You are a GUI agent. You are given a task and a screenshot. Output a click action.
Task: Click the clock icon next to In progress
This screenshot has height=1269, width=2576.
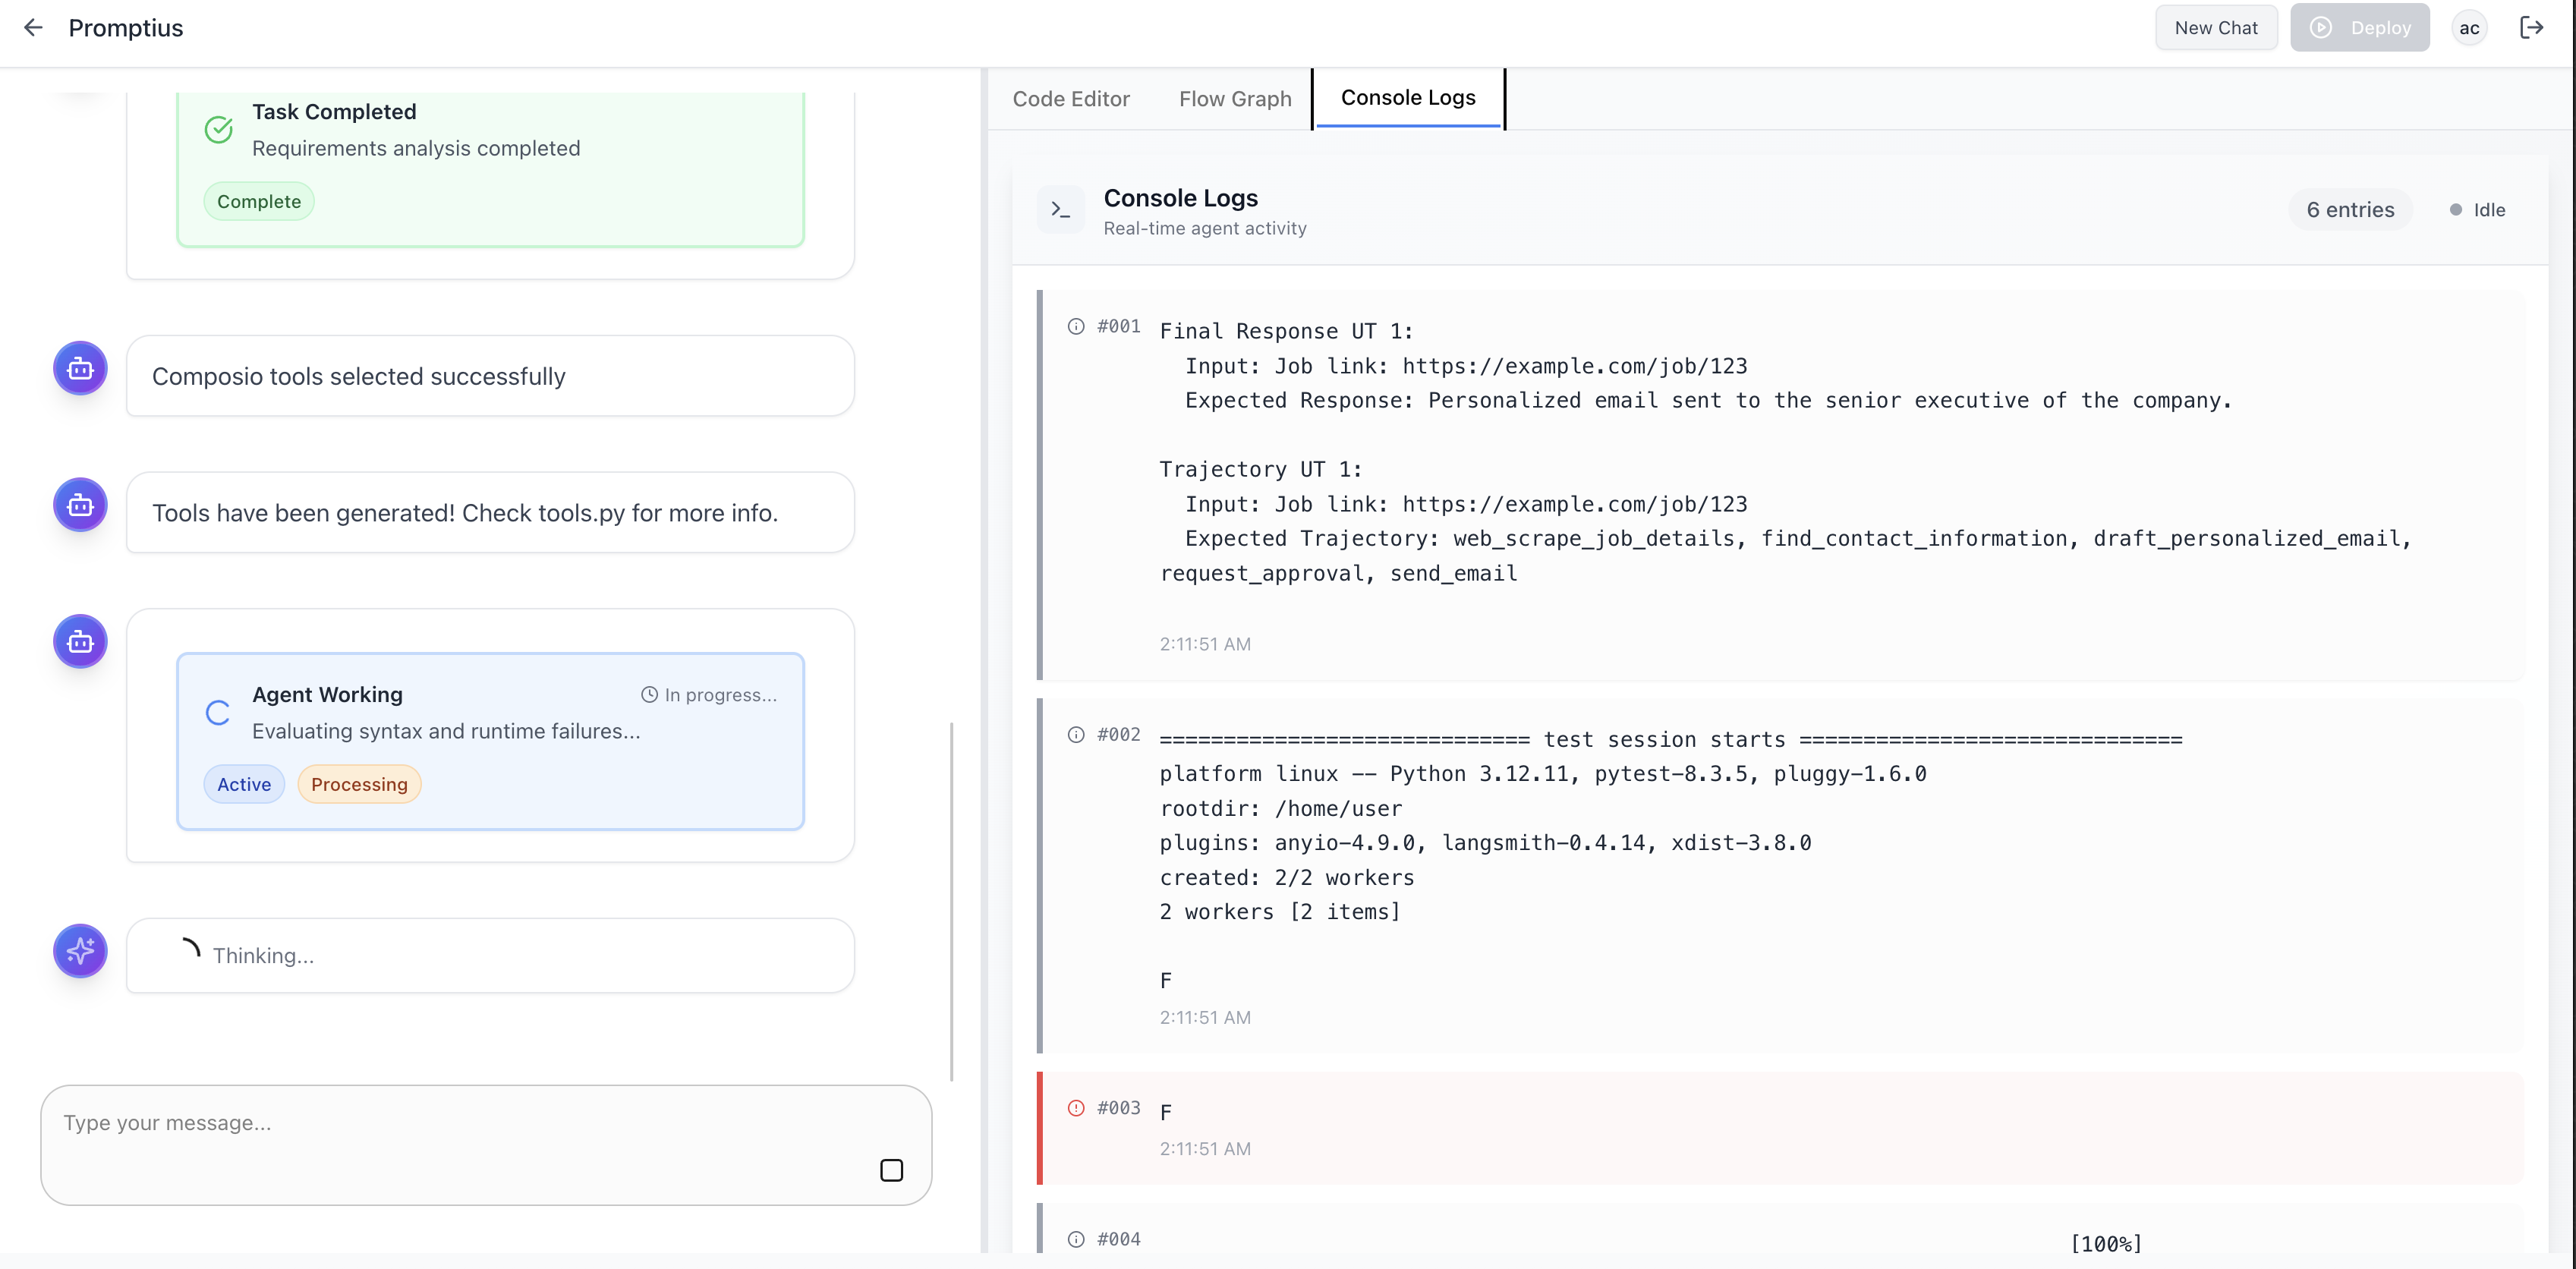click(x=649, y=695)
